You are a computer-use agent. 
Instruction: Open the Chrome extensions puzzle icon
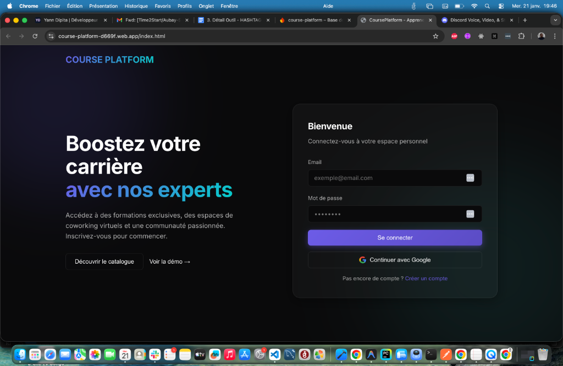tap(521, 36)
